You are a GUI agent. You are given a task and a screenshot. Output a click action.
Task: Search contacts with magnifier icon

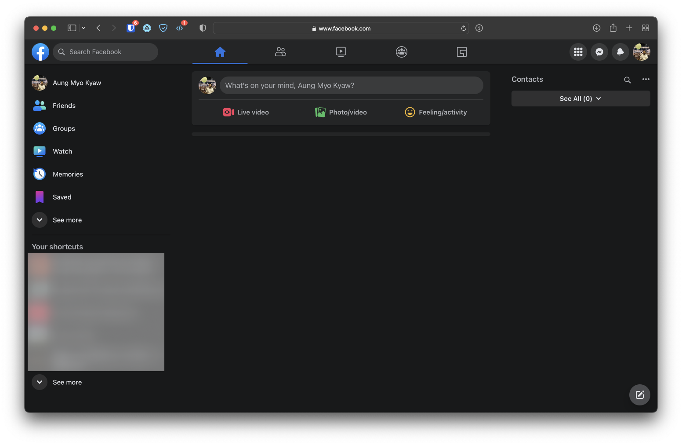(x=628, y=80)
